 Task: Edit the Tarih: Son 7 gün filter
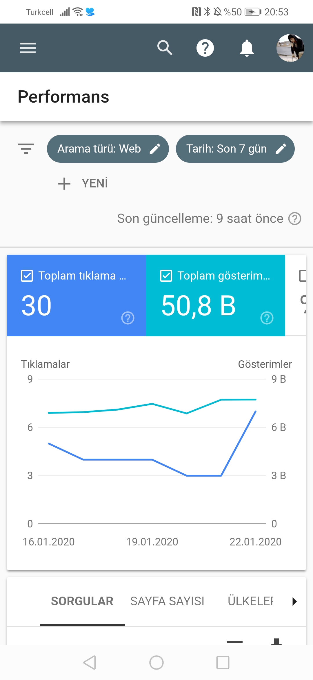click(x=235, y=149)
